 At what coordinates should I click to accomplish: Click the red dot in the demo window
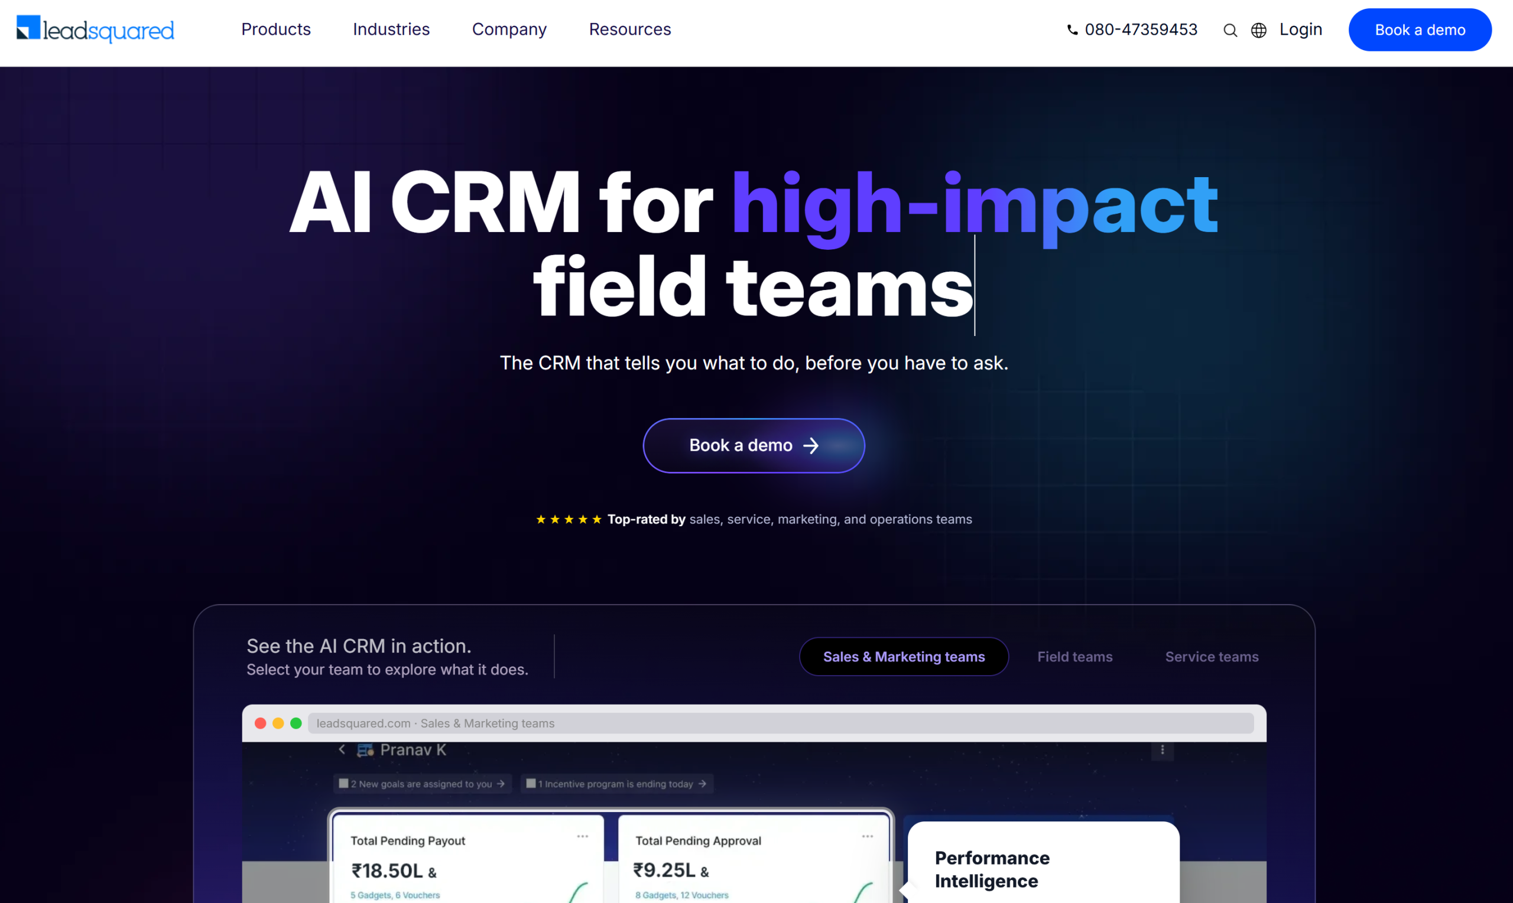click(261, 723)
